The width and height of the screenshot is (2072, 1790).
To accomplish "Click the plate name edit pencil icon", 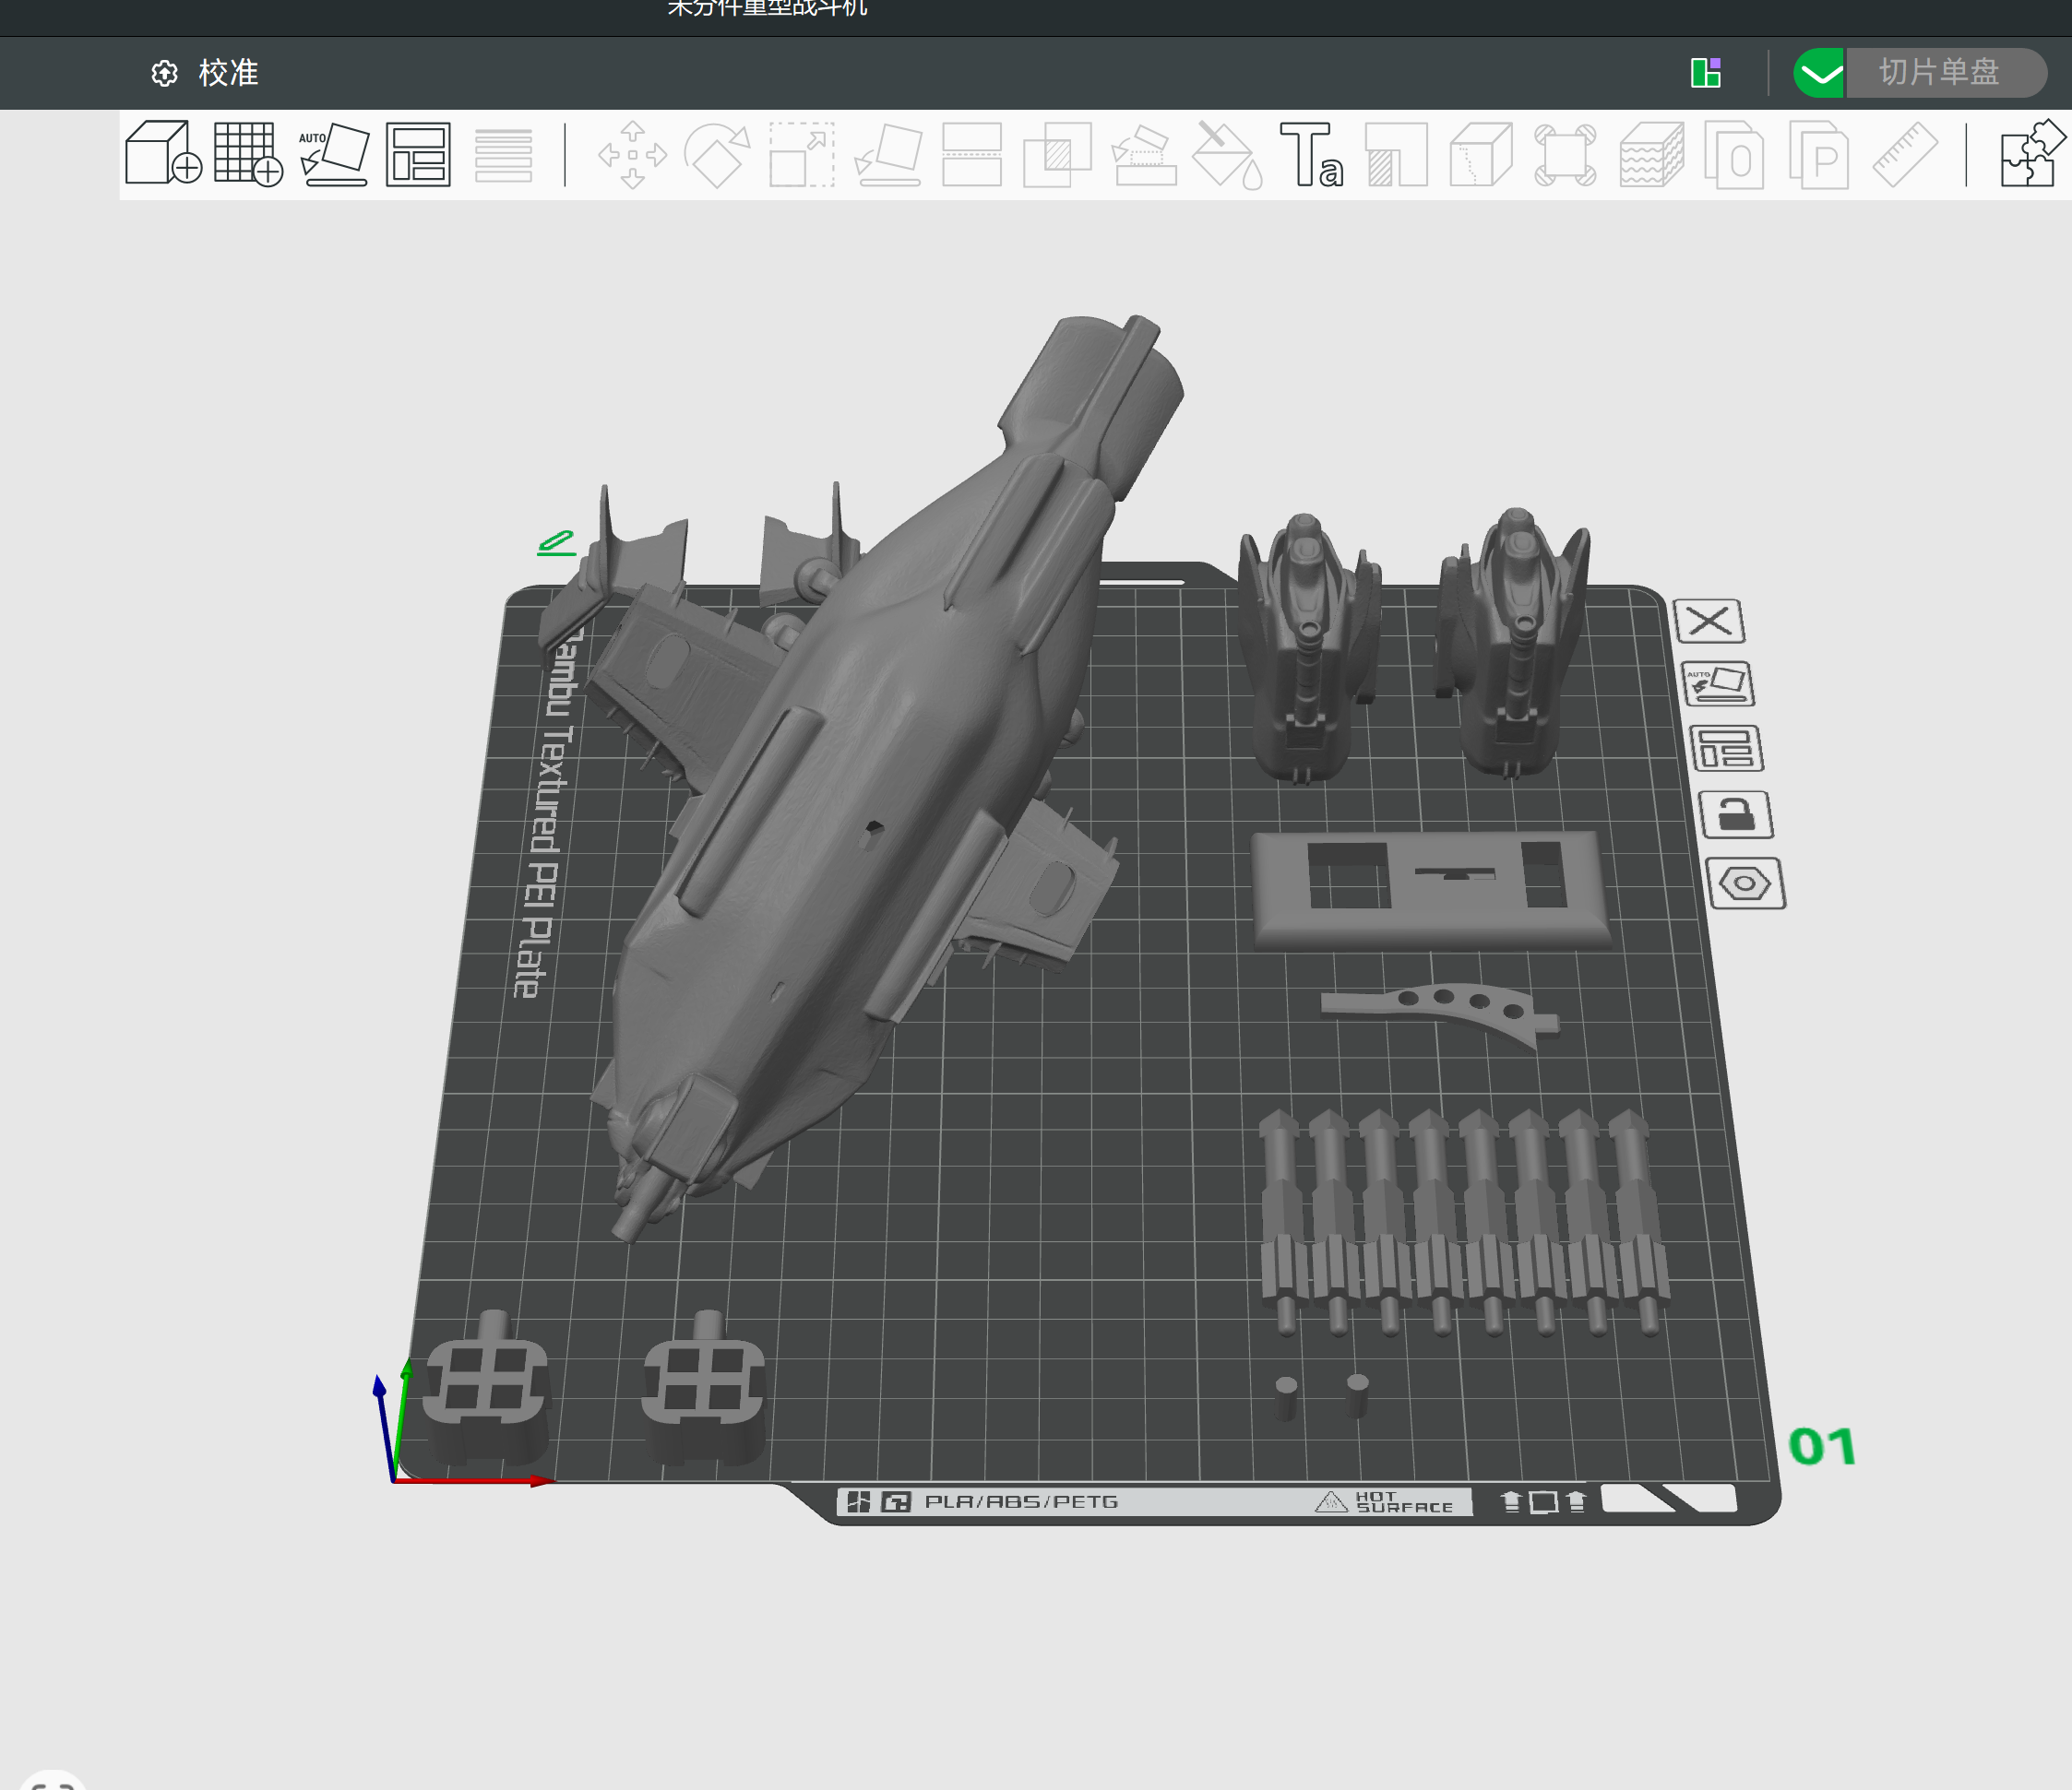I will pos(556,542).
